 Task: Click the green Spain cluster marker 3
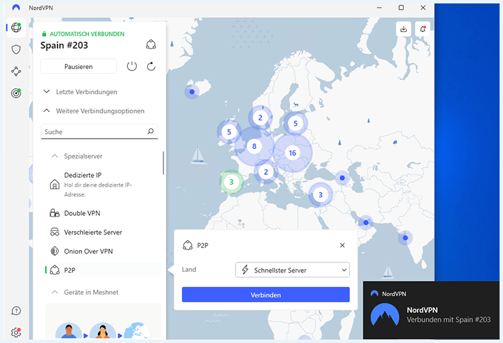(x=231, y=182)
